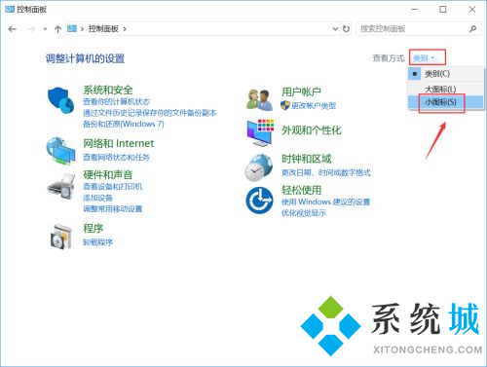
Task: Open 查看你的计算机状态 link
Action: click(x=116, y=102)
